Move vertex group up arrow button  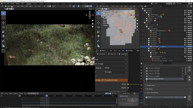pos(189,77)
